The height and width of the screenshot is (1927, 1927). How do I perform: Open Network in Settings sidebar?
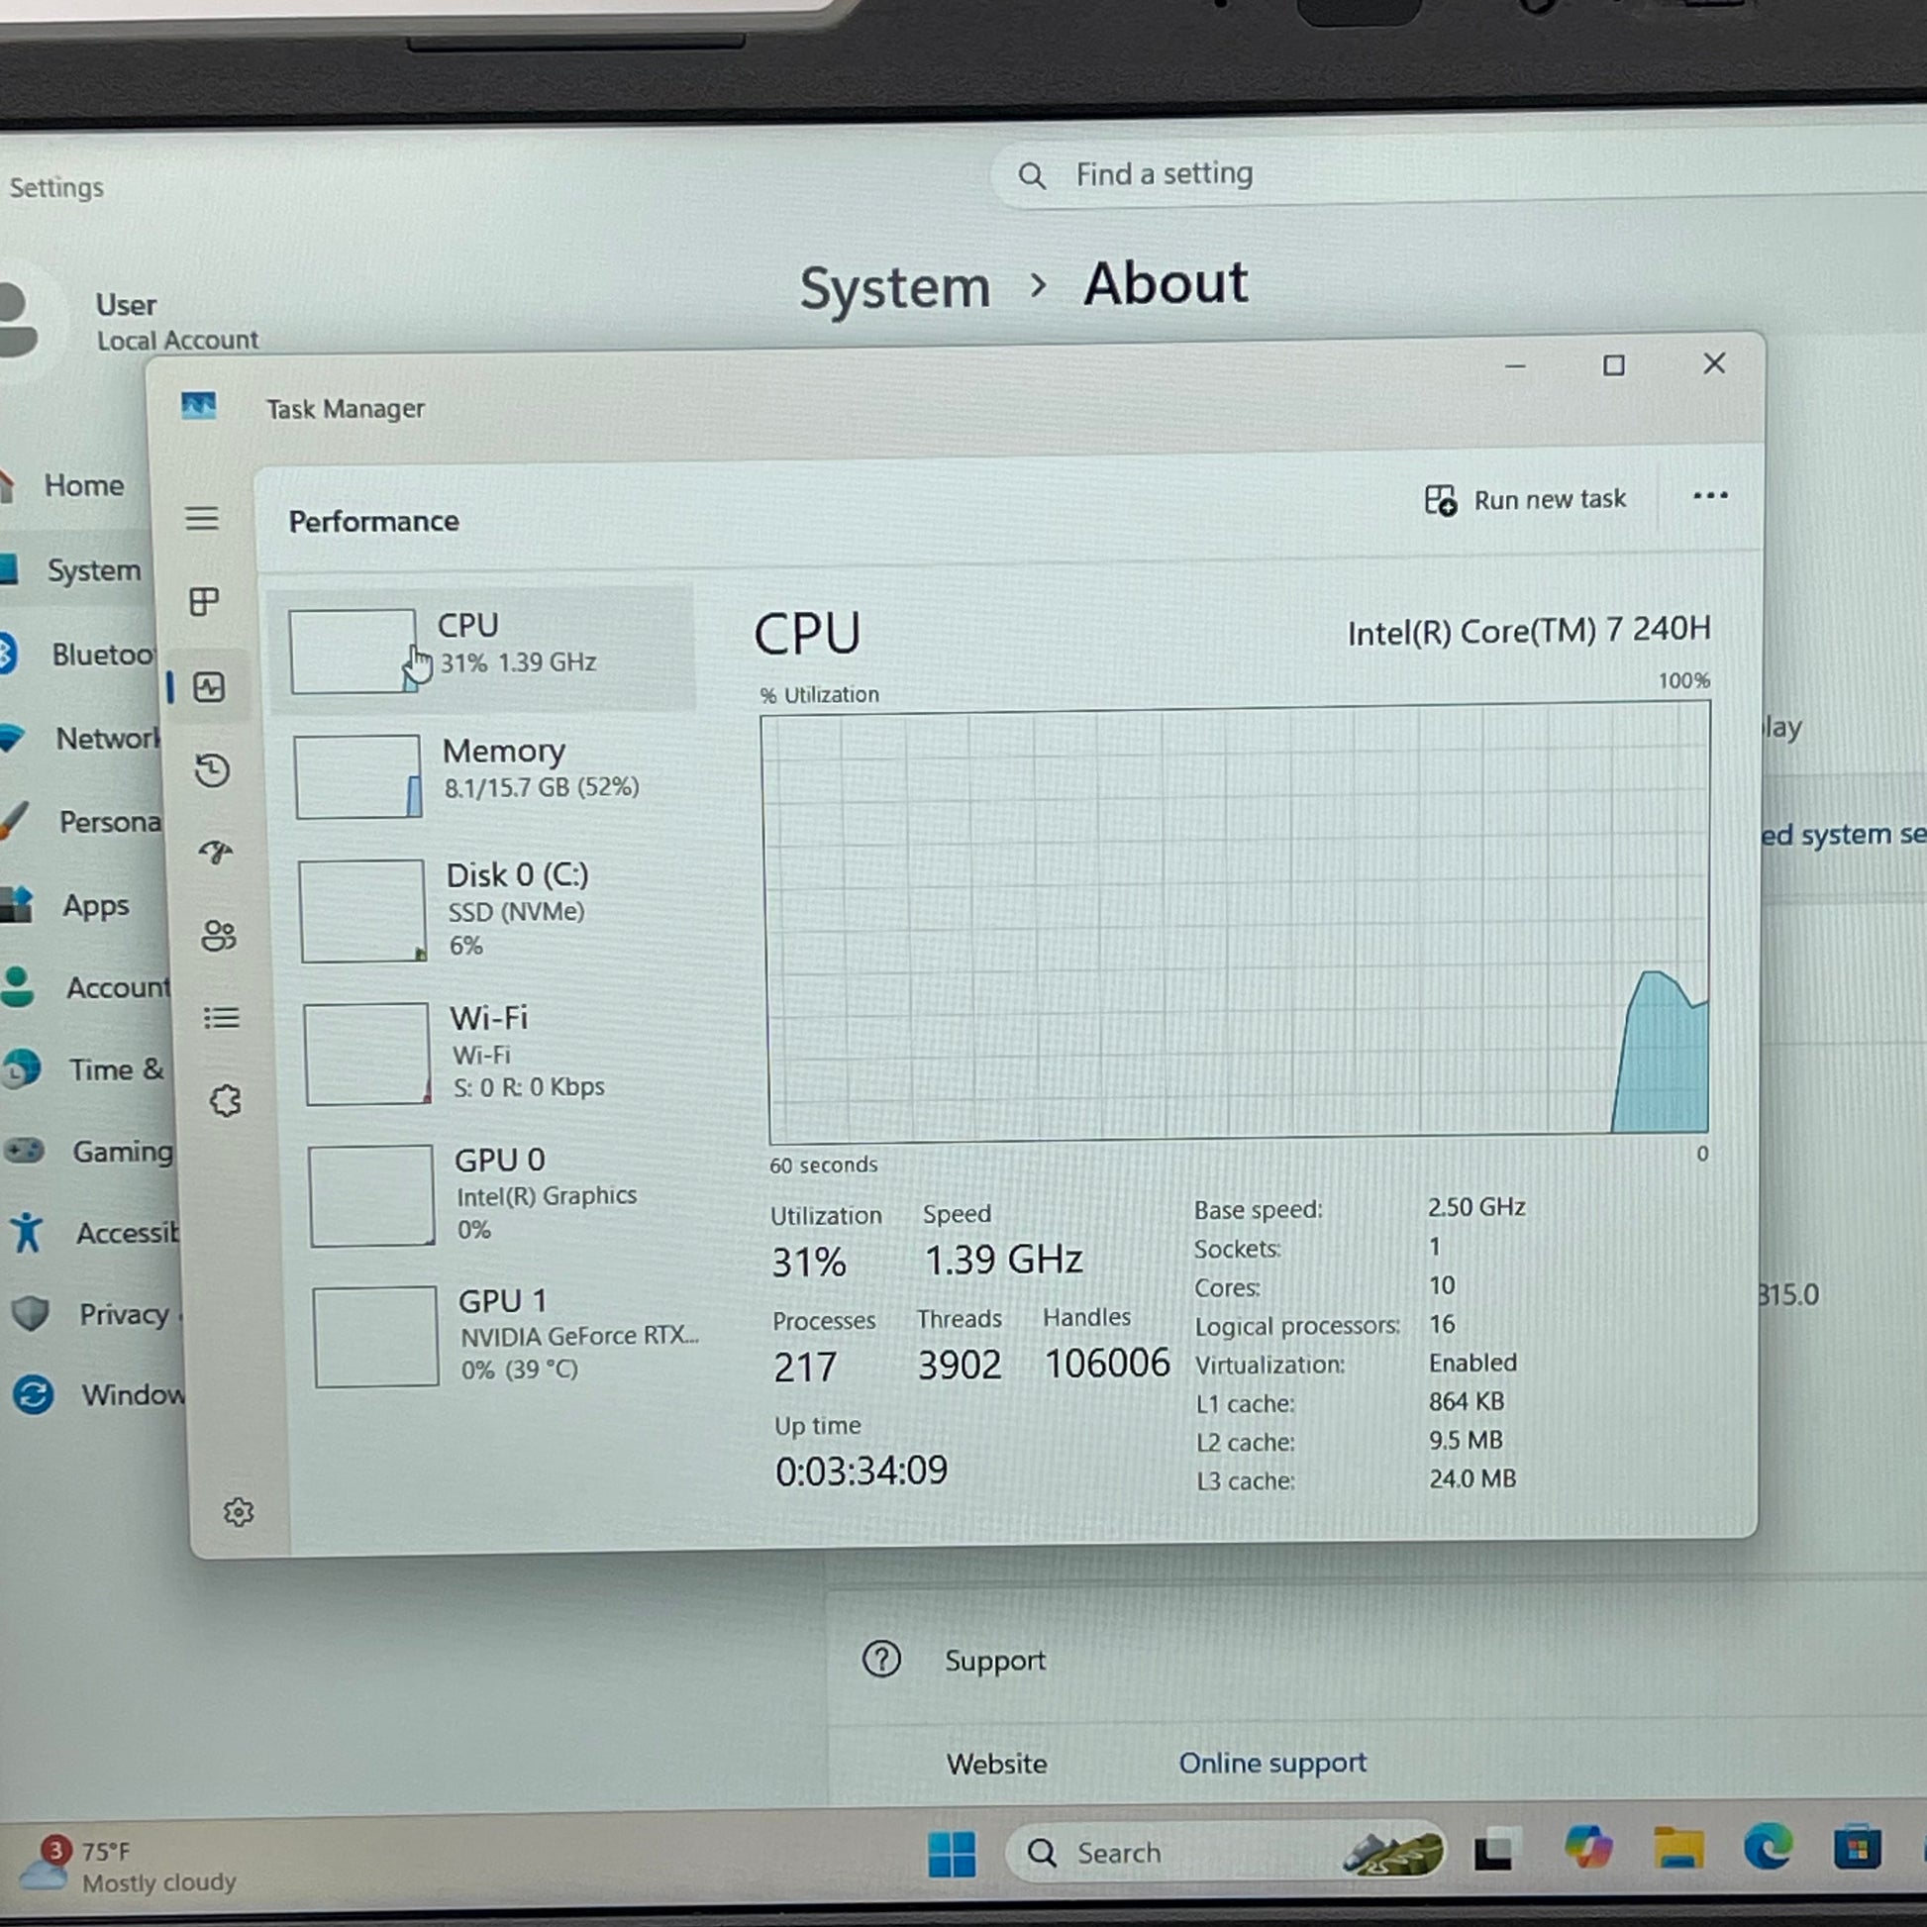coord(82,738)
